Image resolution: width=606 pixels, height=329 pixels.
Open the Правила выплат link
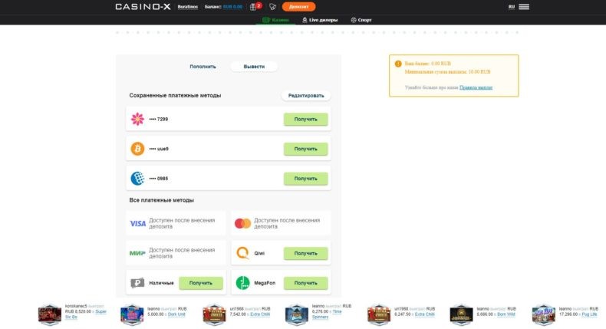[x=476, y=87]
